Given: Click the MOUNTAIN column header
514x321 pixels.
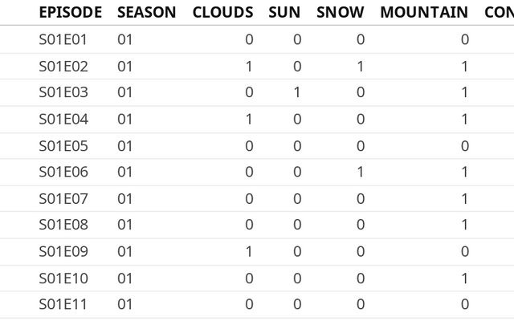Looking at the screenshot, I should pyautogui.click(x=423, y=12).
